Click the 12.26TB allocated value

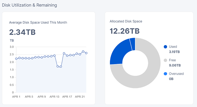click(125, 31)
